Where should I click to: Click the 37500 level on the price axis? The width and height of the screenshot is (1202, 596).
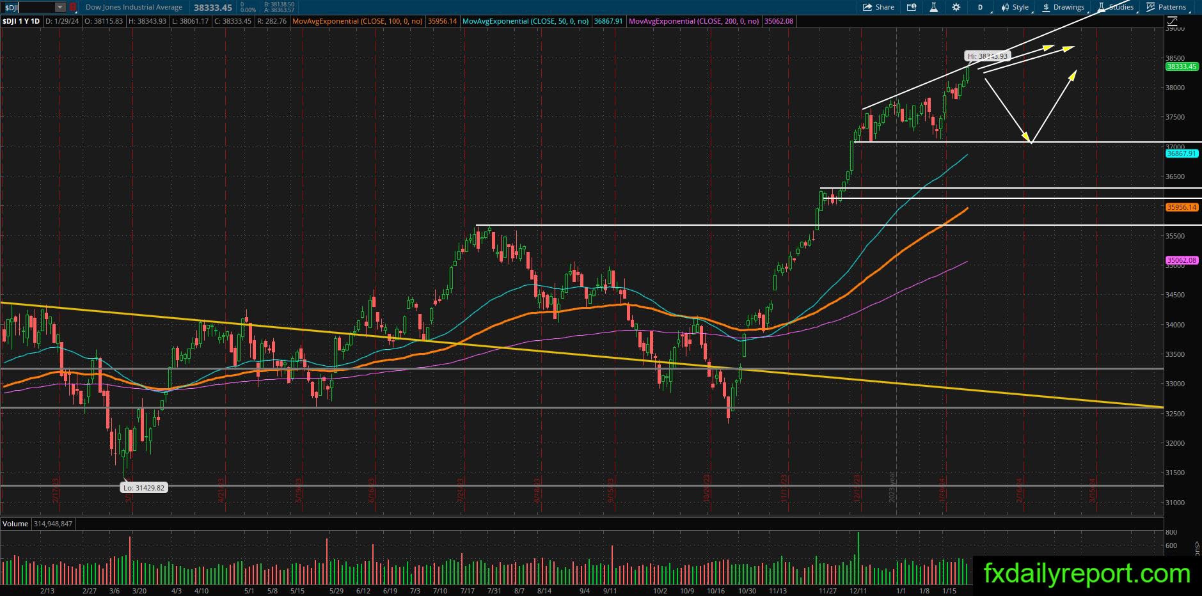[x=1176, y=117]
